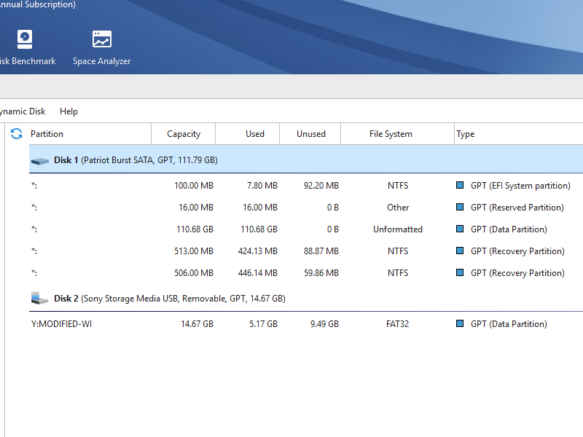Click the Type column header
583x437 pixels.
pyautogui.click(x=466, y=134)
